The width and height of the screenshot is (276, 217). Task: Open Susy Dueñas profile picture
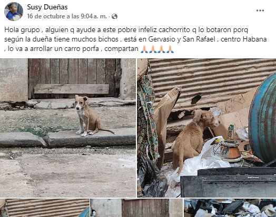point(14,12)
